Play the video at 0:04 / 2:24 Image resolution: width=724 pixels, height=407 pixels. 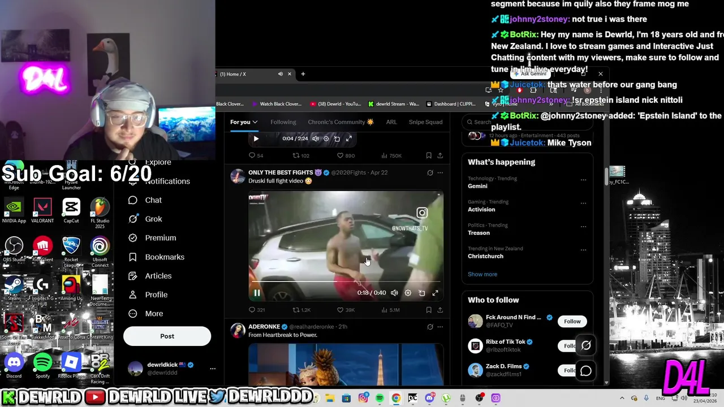pyautogui.click(x=256, y=138)
